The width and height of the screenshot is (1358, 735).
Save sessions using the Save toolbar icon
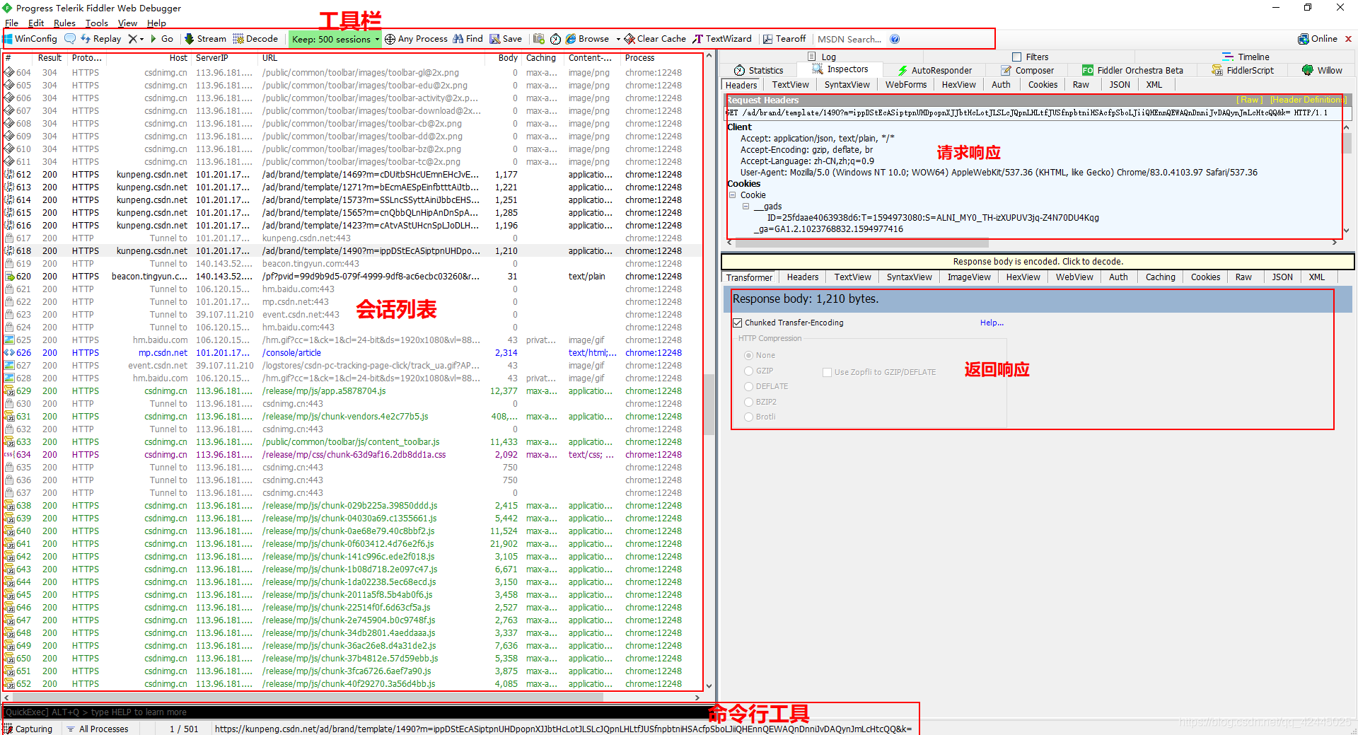click(x=506, y=39)
